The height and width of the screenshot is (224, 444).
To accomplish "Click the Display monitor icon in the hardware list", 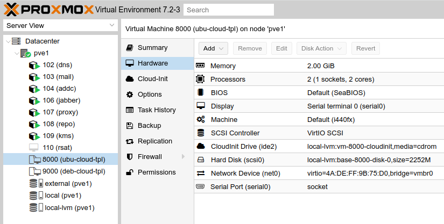I will click(201, 106).
